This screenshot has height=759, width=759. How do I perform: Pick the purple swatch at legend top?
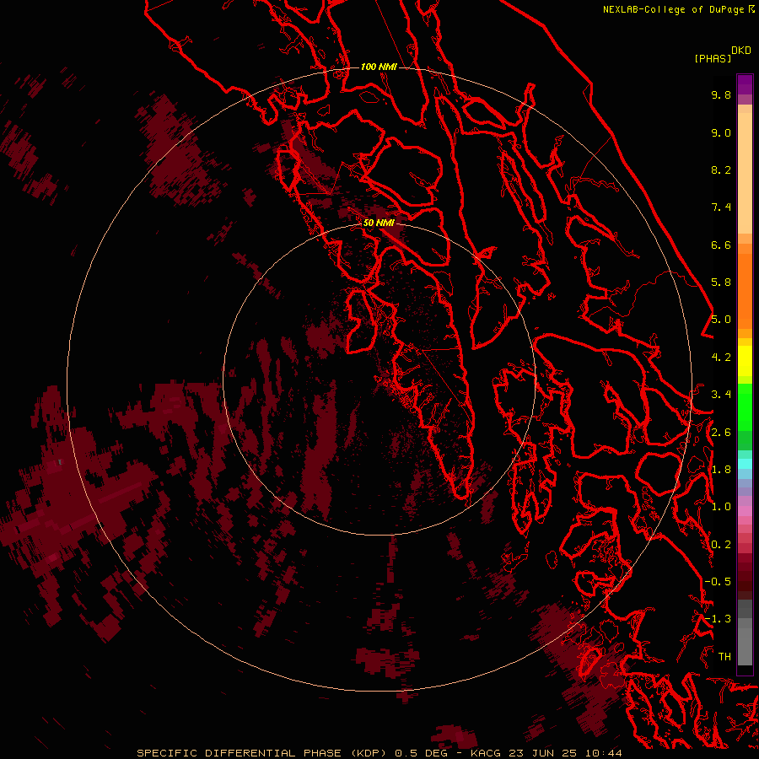pyautogui.click(x=745, y=84)
